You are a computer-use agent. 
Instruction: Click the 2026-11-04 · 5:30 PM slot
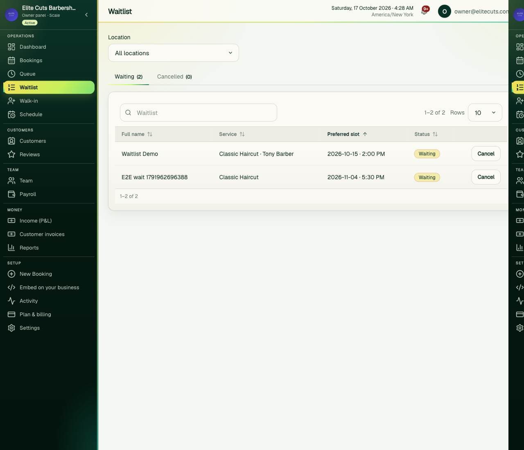[356, 177]
